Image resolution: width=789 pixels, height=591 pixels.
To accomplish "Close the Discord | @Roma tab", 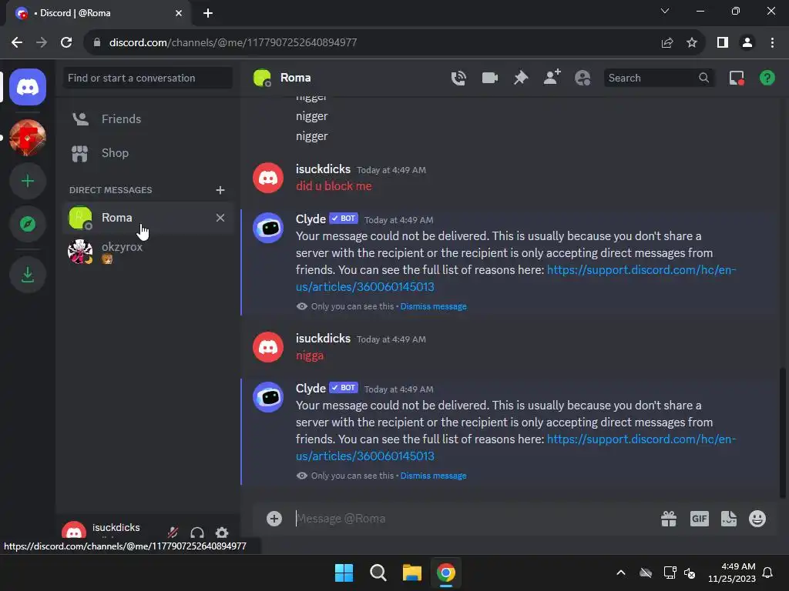I will tap(179, 13).
